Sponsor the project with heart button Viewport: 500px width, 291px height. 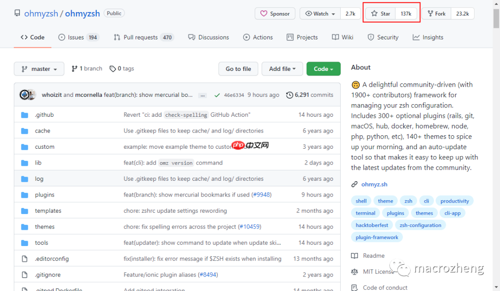pos(275,14)
